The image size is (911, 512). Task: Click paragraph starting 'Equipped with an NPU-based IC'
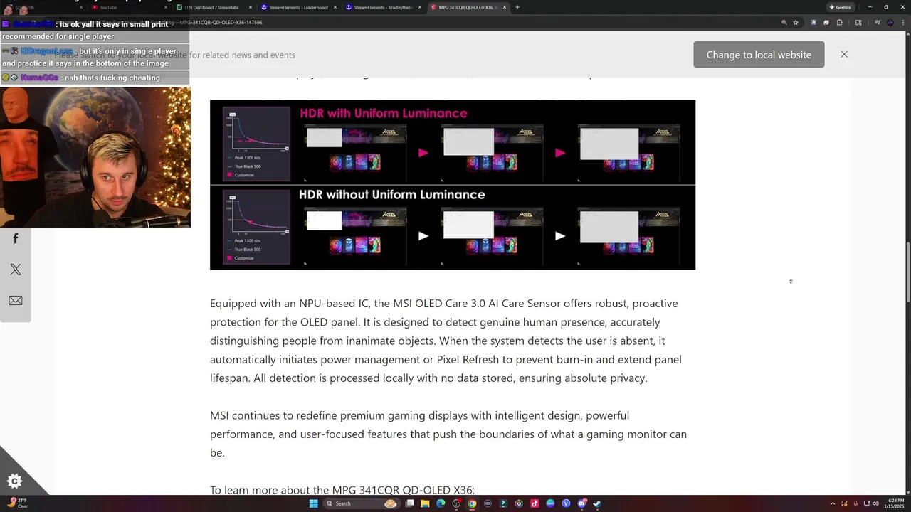[446, 341]
